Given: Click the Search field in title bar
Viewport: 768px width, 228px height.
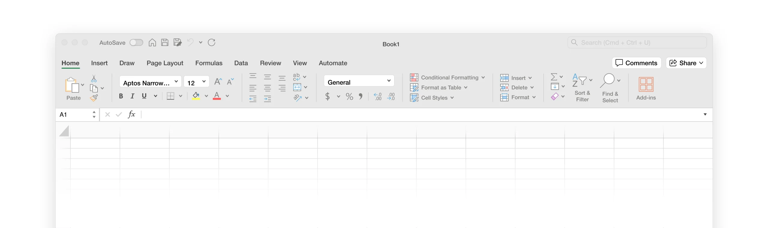Looking at the screenshot, I should click(x=637, y=43).
